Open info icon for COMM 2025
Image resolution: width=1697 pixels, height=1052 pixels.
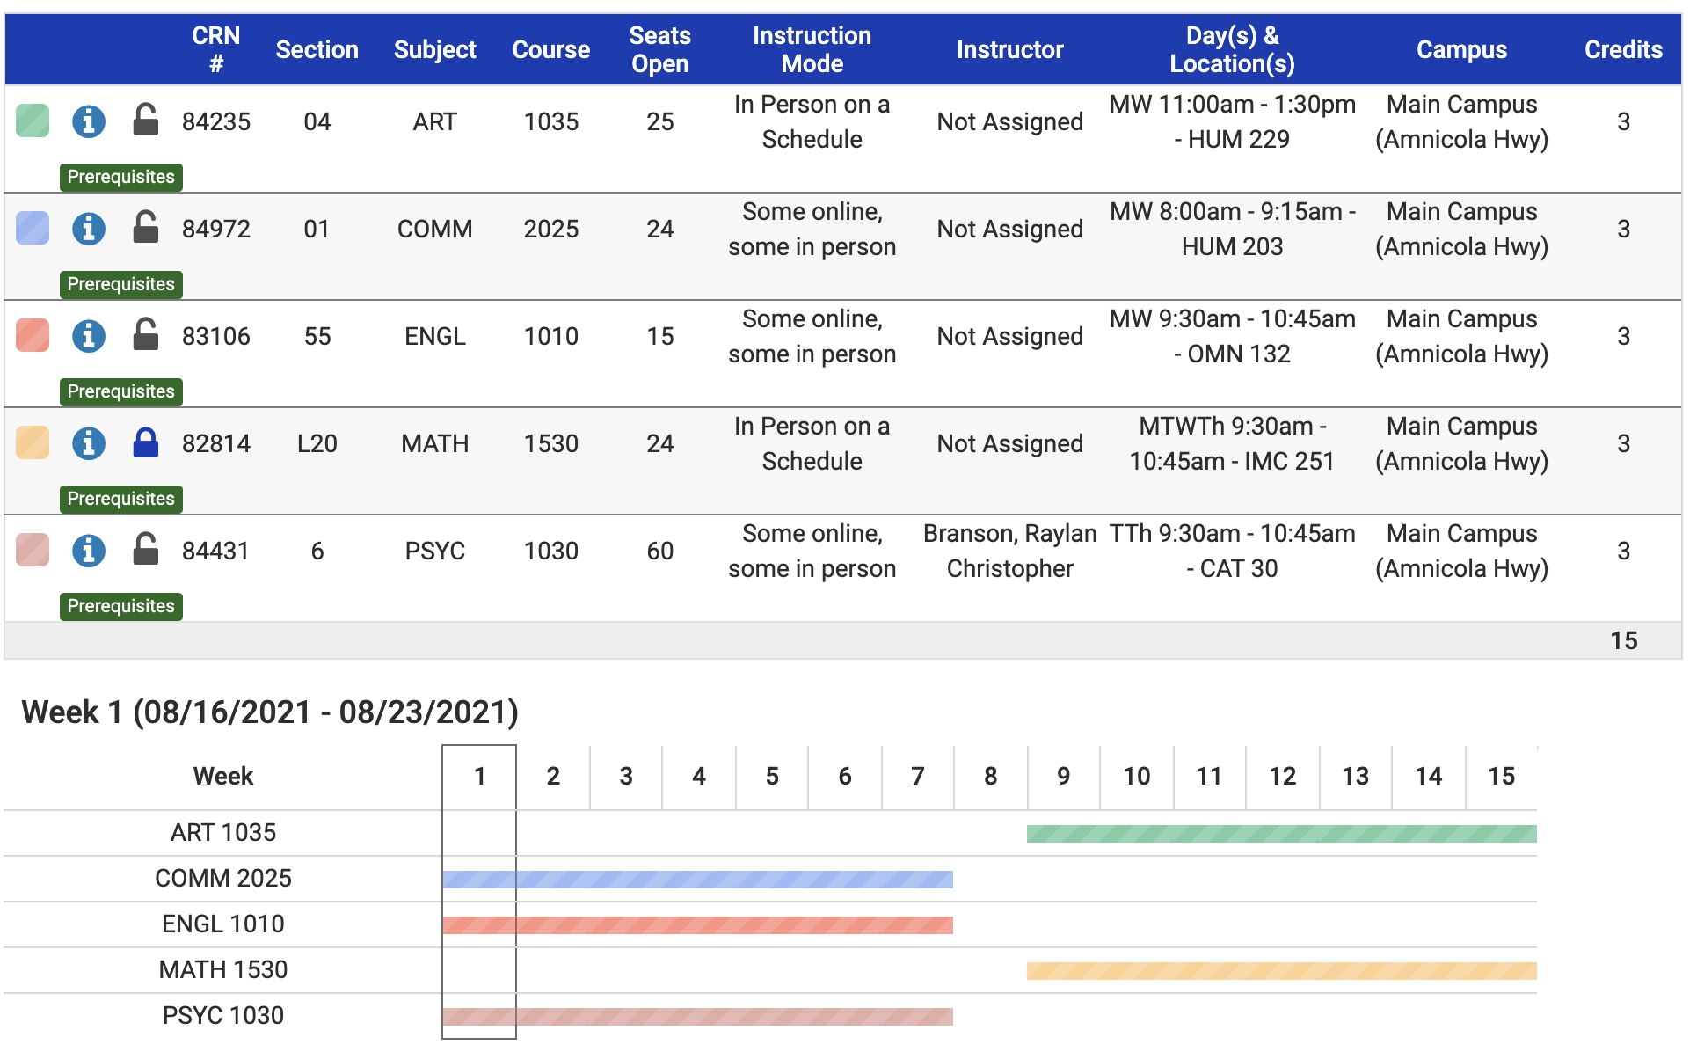click(89, 229)
